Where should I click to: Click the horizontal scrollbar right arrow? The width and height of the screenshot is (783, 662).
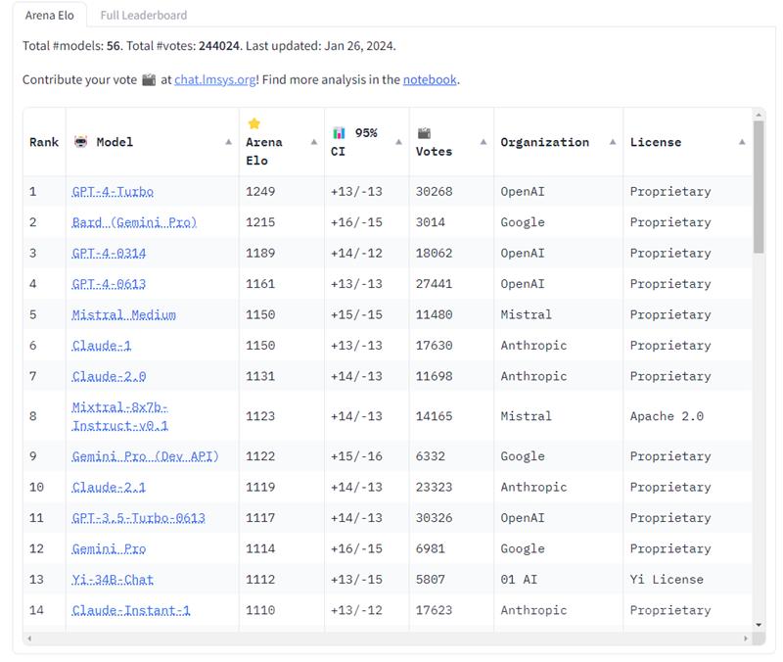click(x=746, y=638)
